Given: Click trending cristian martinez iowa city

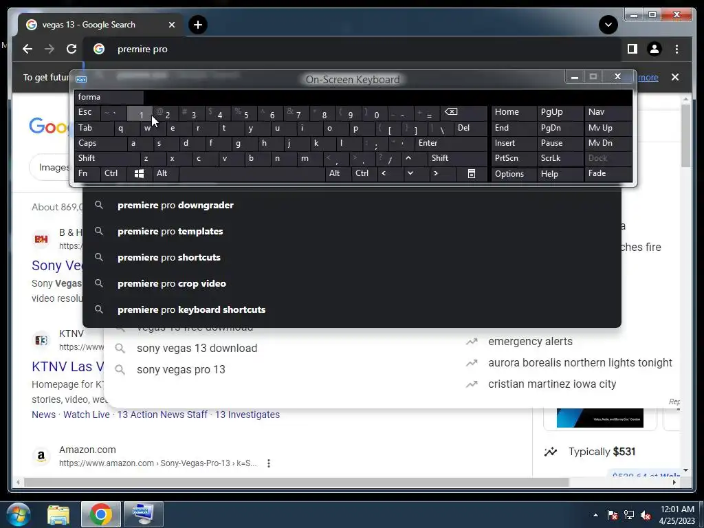Looking at the screenshot, I should click(x=552, y=384).
